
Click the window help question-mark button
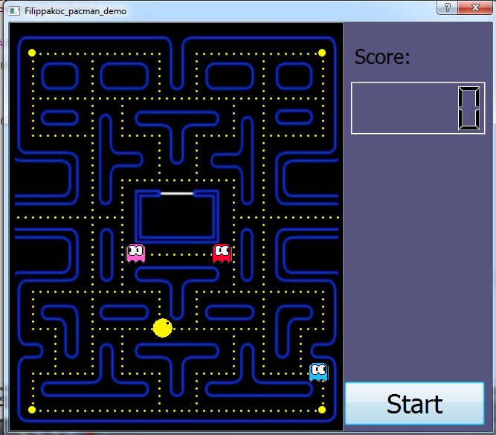point(447,7)
